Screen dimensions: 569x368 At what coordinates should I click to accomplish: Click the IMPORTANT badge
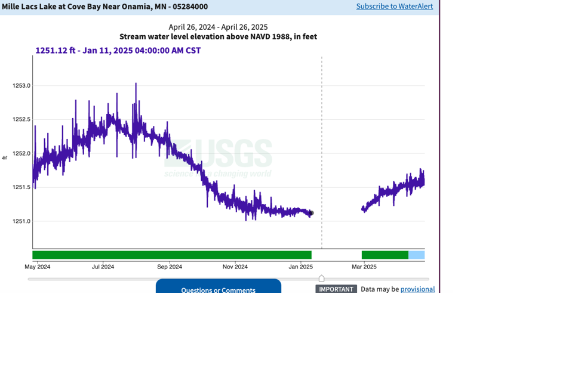click(x=336, y=289)
